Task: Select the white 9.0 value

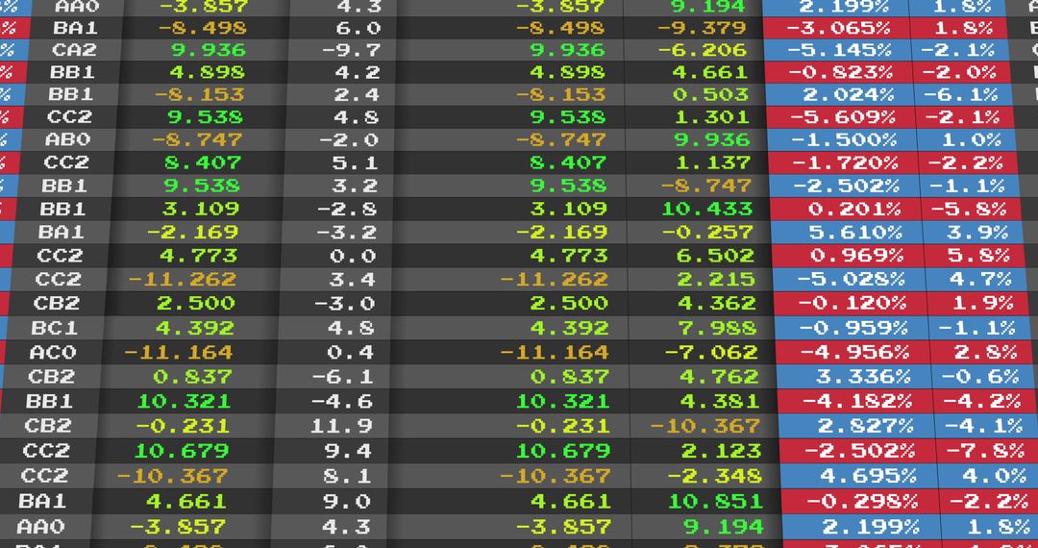Action: coord(347,502)
